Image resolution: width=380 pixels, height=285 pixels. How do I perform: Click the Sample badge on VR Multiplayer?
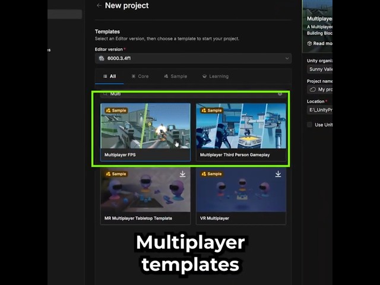tap(211, 174)
